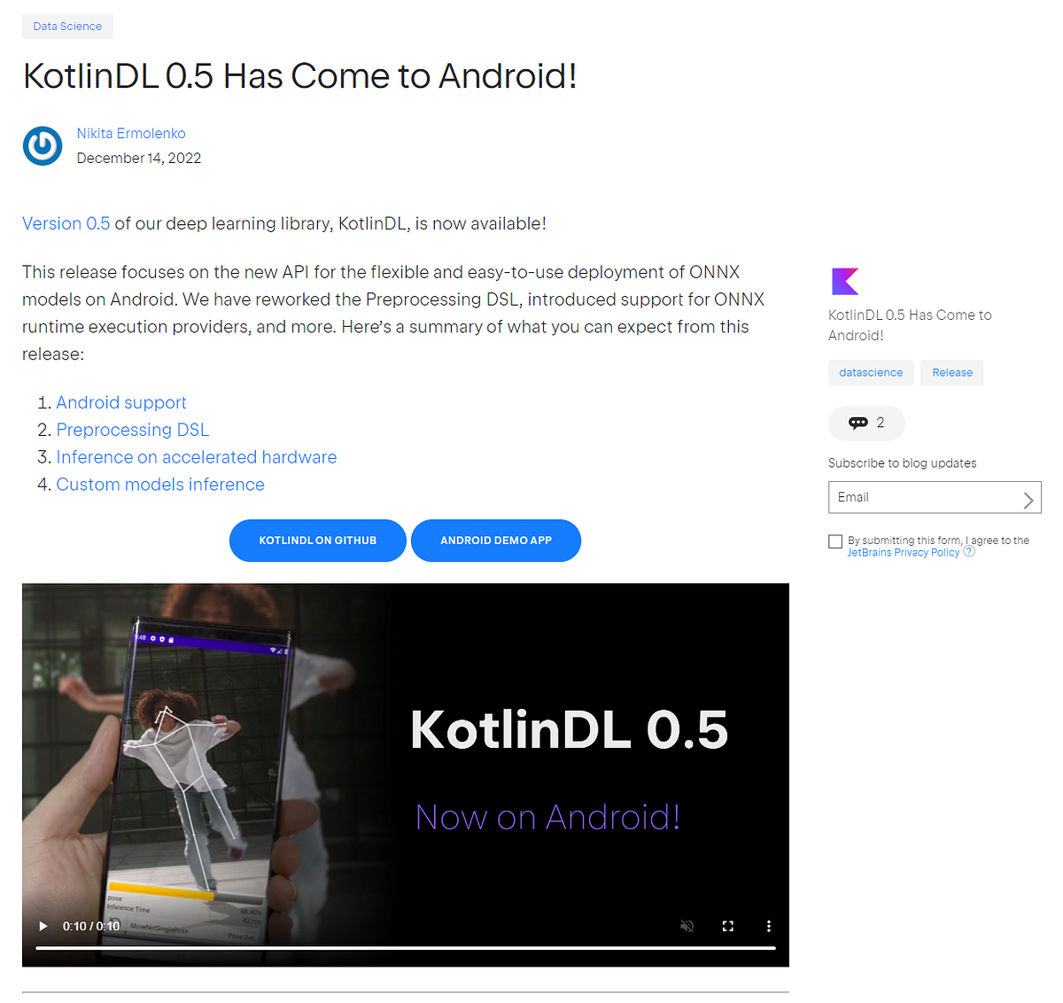Viewport: 1063px width, 1003px height.
Task: Click the Kotlin logo in the sidebar
Action: (844, 281)
